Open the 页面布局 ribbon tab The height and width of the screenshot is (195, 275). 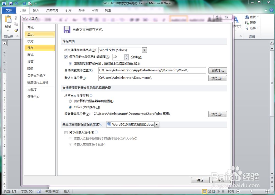coord(52,10)
